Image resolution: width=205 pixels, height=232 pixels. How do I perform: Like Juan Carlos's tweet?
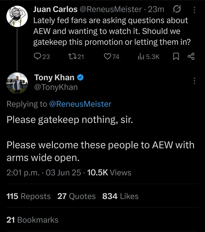pyautogui.click(x=108, y=57)
